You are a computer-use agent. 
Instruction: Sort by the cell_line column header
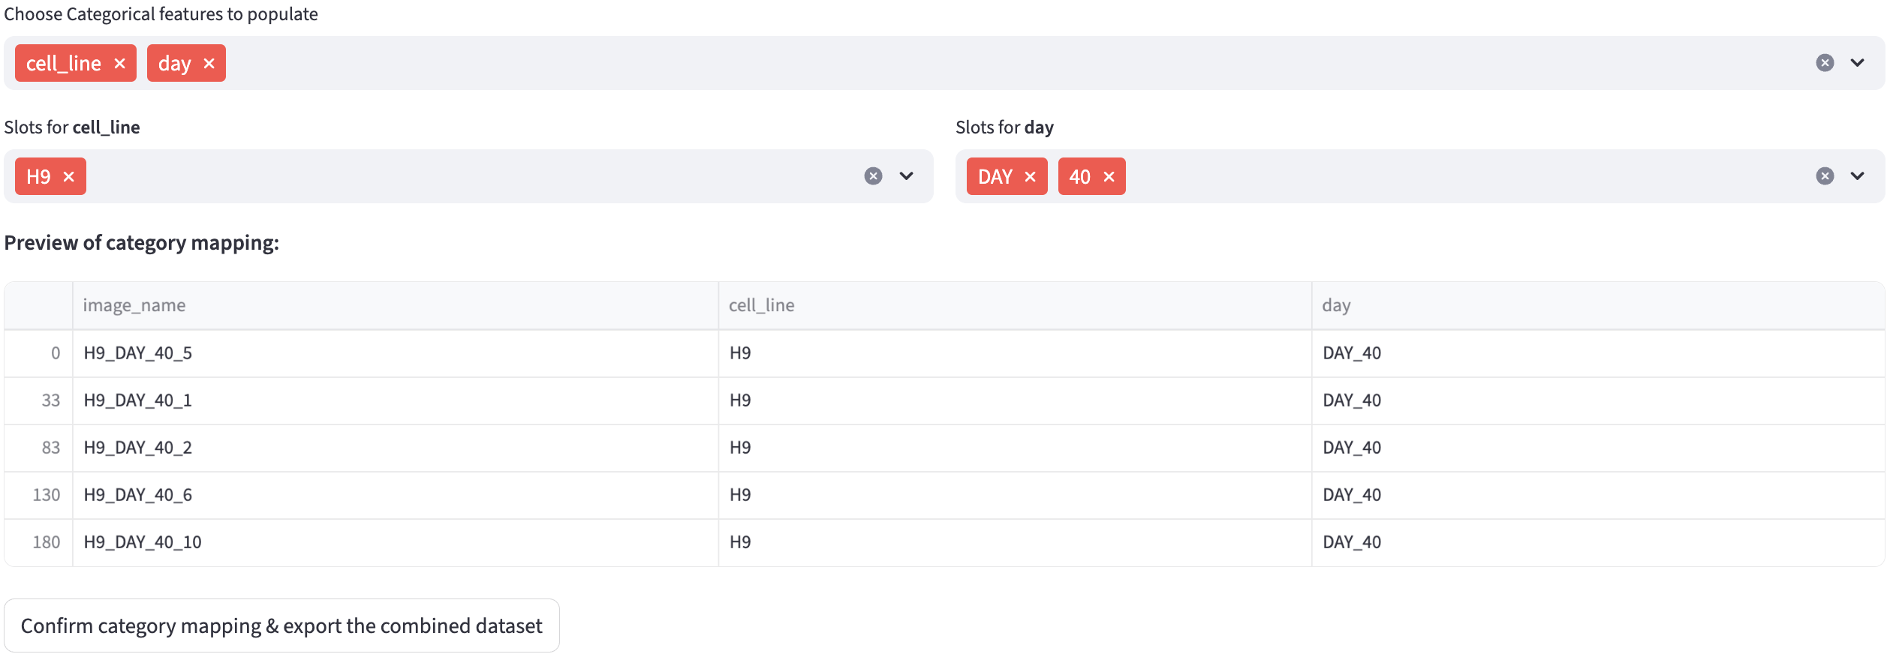coord(761,305)
